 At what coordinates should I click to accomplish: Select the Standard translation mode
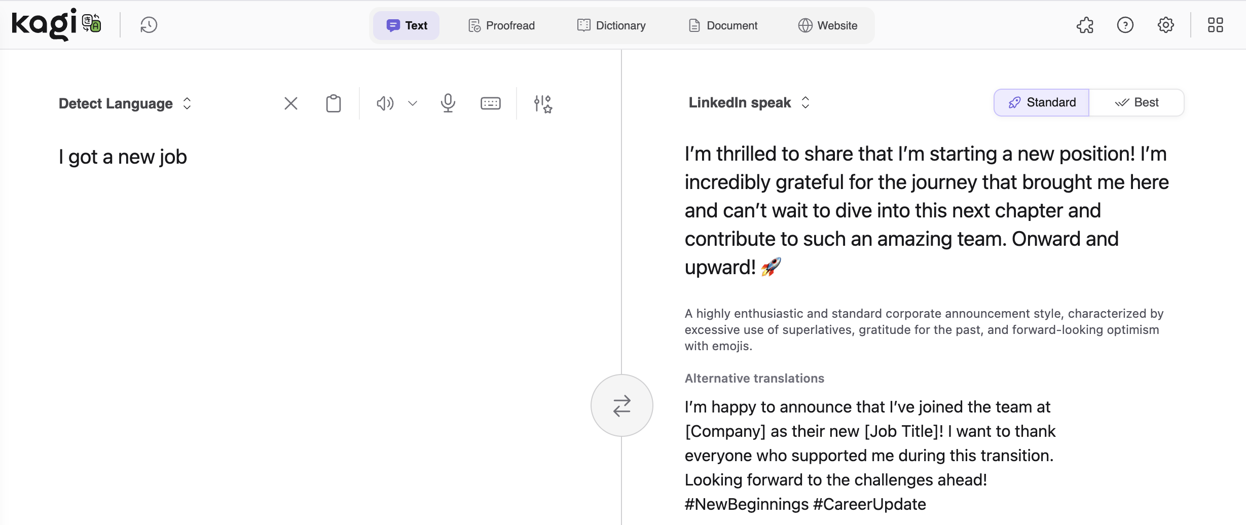pyautogui.click(x=1041, y=102)
